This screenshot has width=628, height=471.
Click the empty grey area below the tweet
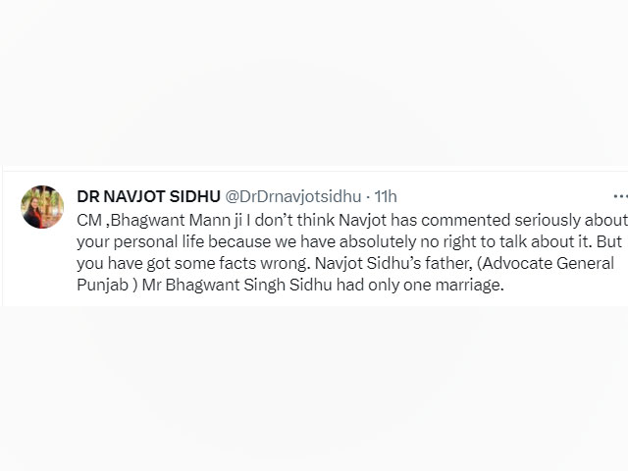click(314, 389)
